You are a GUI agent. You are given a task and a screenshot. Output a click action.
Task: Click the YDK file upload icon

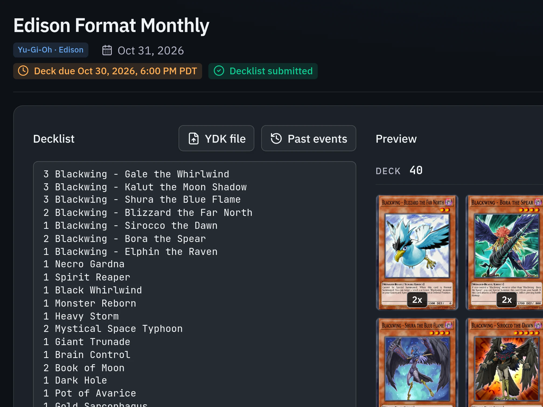coord(194,139)
